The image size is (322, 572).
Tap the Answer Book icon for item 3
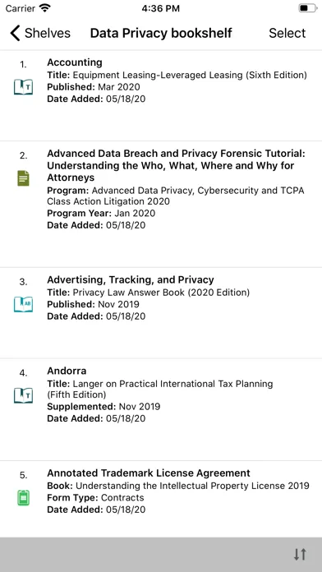click(x=23, y=304)
